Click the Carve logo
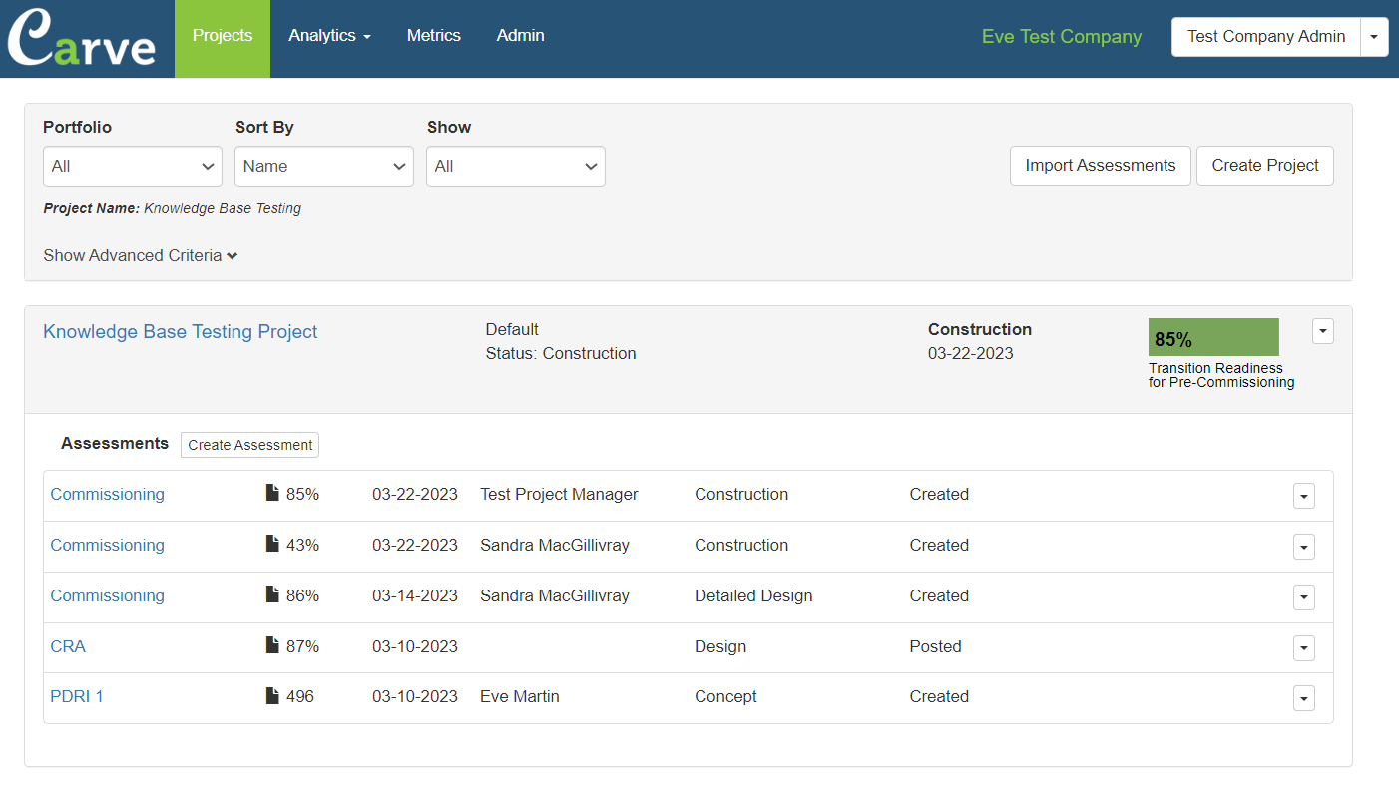 pyautogui.click(x=82, y=38)
